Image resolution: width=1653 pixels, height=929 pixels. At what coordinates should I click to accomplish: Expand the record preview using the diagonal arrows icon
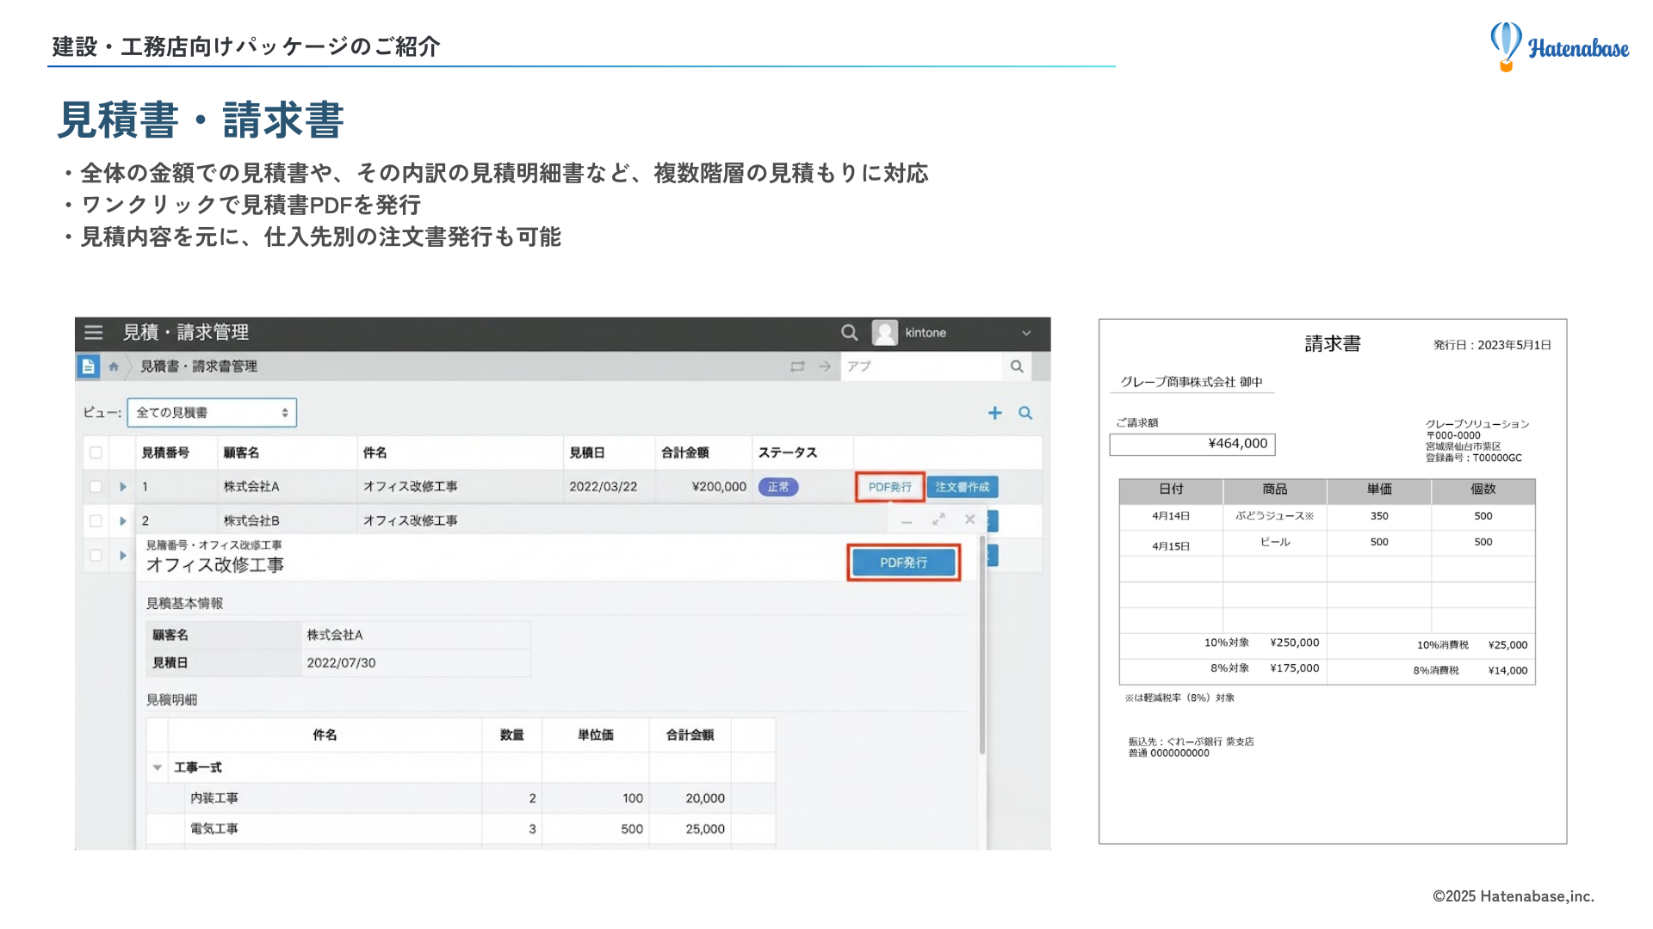pyautogui.click(x=938, y=520)
